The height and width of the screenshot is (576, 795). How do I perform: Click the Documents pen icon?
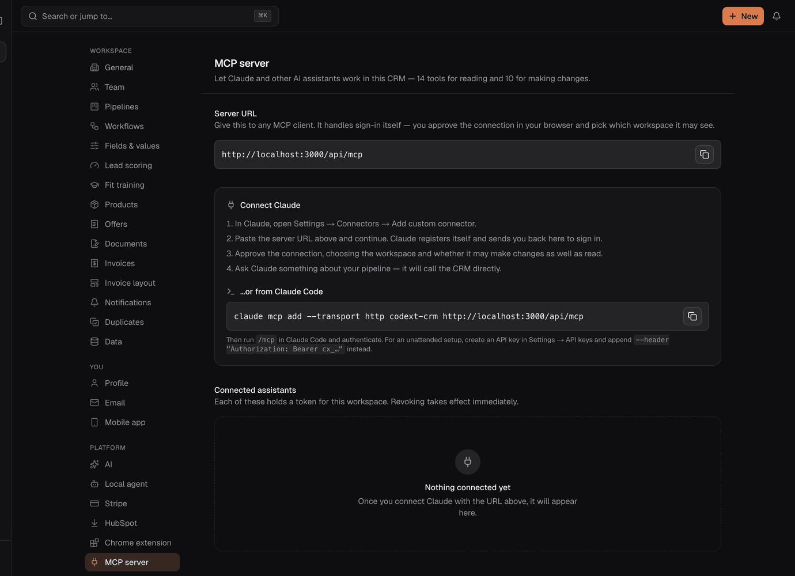click(x=94, y=244)
